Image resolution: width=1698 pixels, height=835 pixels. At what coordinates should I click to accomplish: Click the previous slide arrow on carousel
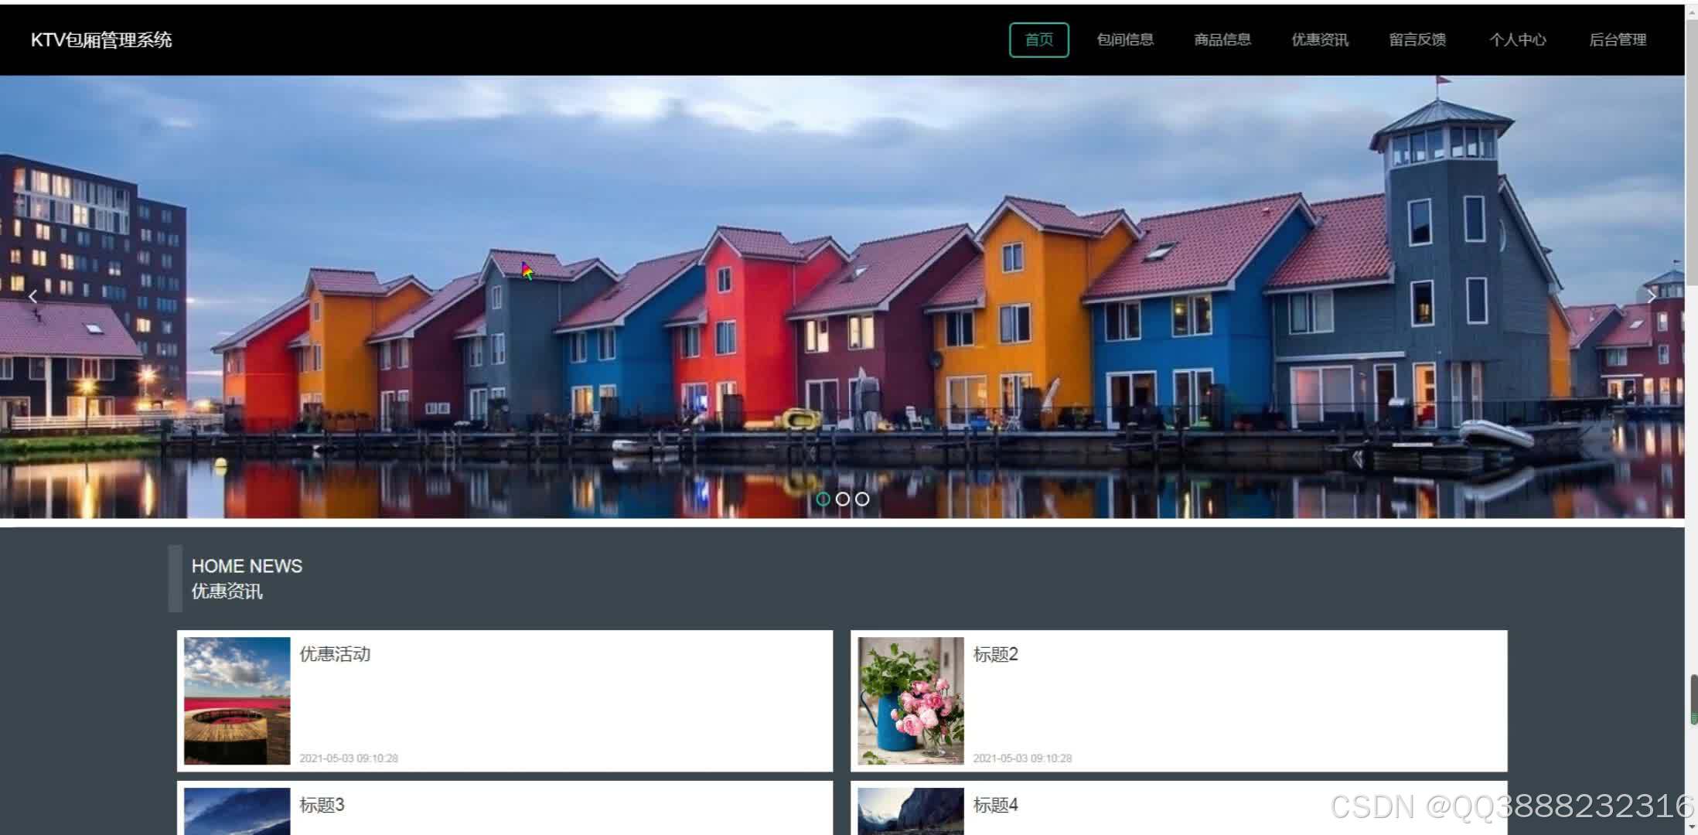32,297
